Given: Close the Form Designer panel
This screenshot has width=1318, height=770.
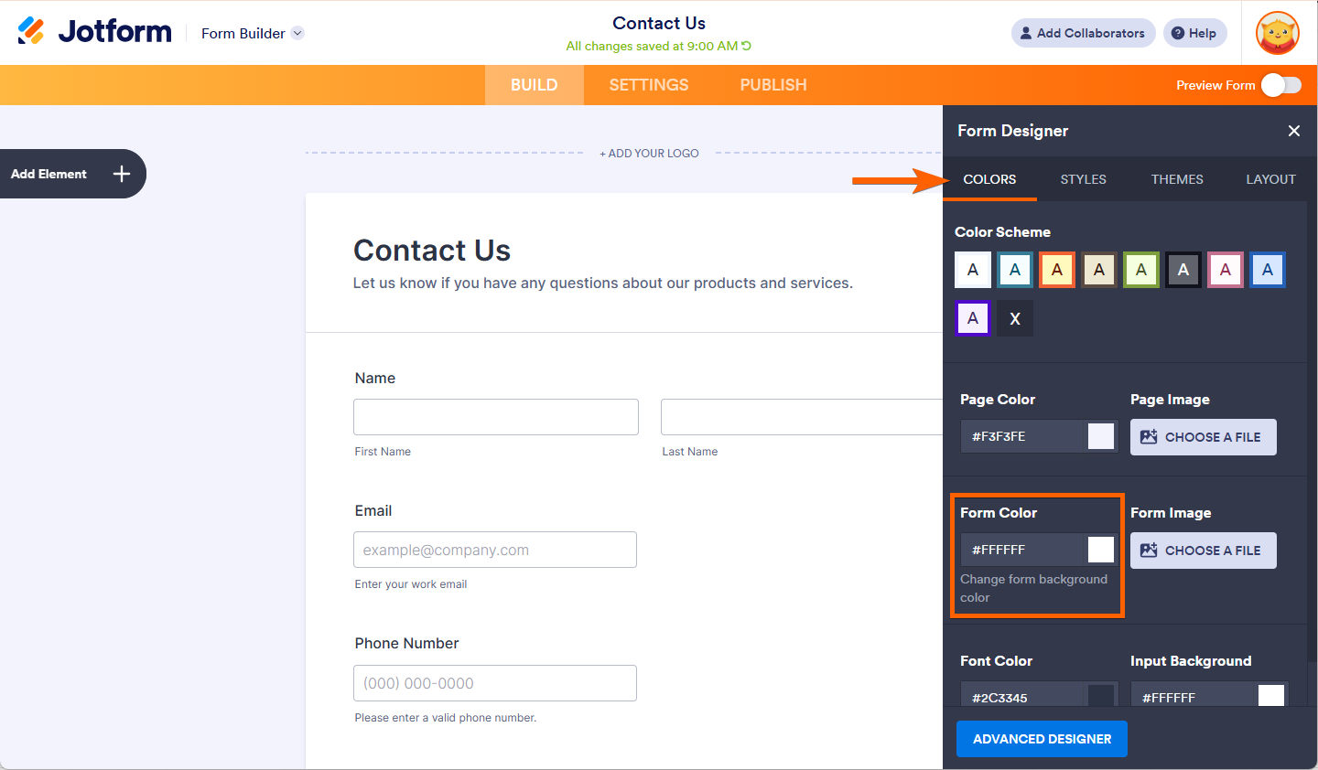Looking at the screenshot, I should (1294, 131).
